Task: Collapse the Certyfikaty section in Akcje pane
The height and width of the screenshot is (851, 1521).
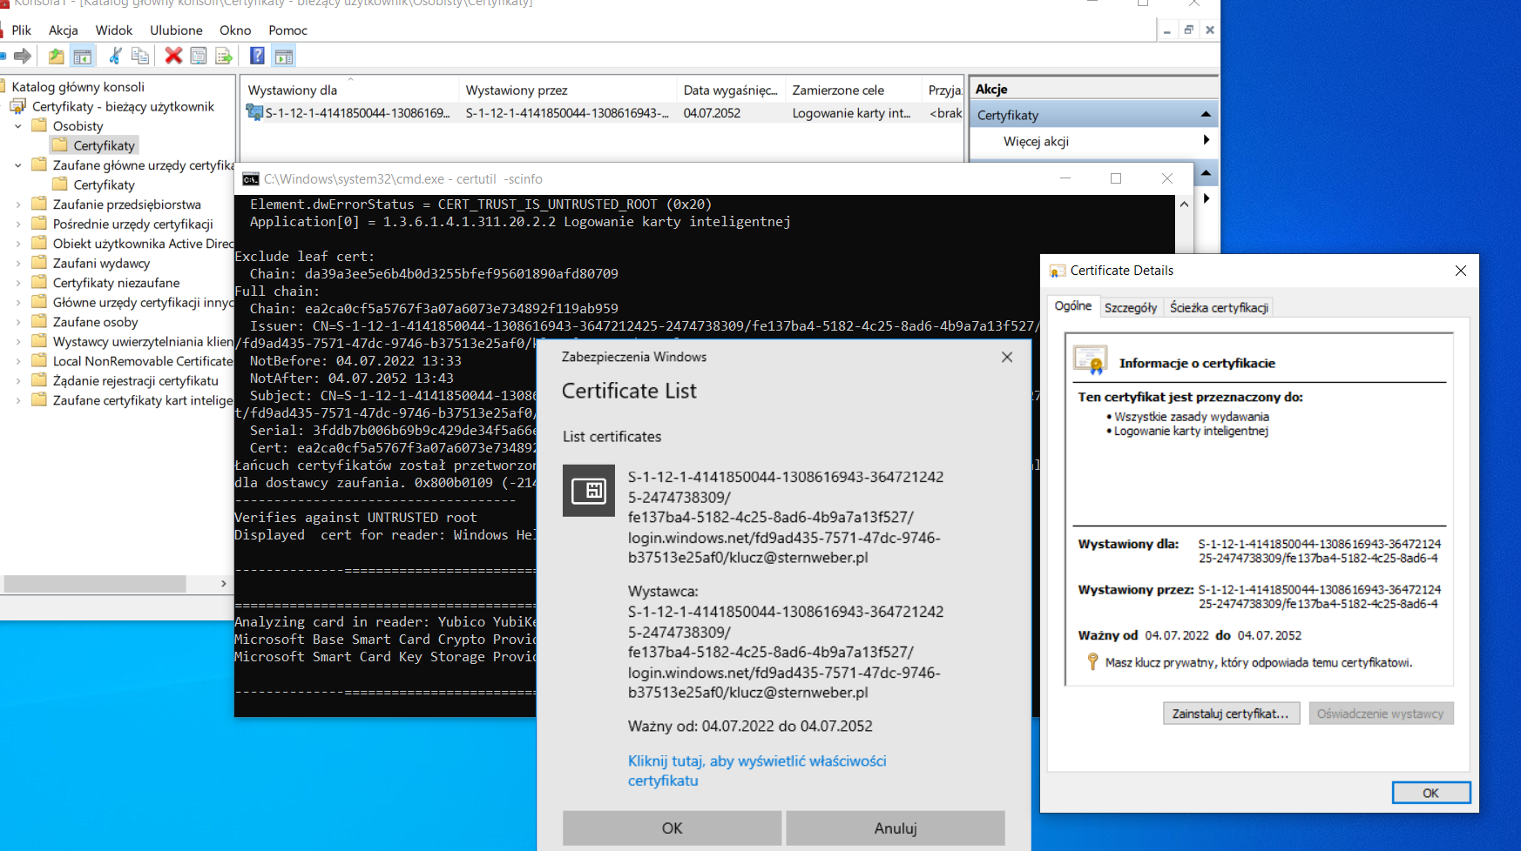Action: [x=1206, y=114]
